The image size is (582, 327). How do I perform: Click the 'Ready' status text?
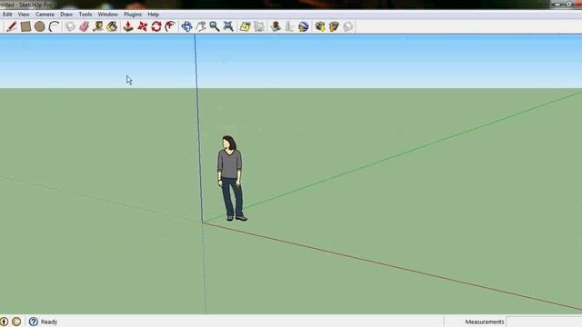click(49, 322)
